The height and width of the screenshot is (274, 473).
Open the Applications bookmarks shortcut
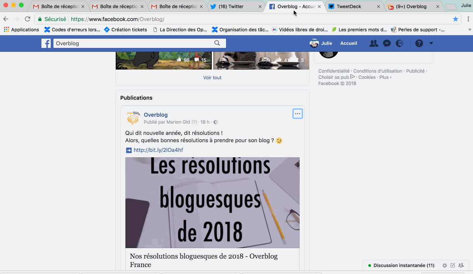[x=21, y=29]
